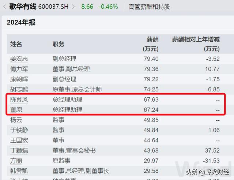Screen dimensions: 234x180
Task: Click salary value 67.63
Action: point(151,100)
